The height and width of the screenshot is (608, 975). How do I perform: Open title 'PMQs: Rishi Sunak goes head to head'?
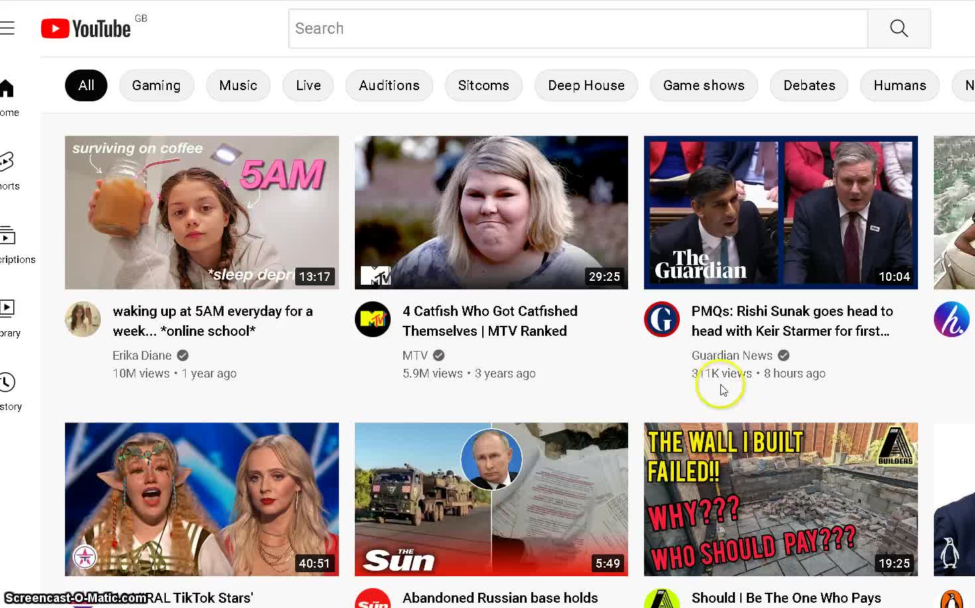[792, 321]
